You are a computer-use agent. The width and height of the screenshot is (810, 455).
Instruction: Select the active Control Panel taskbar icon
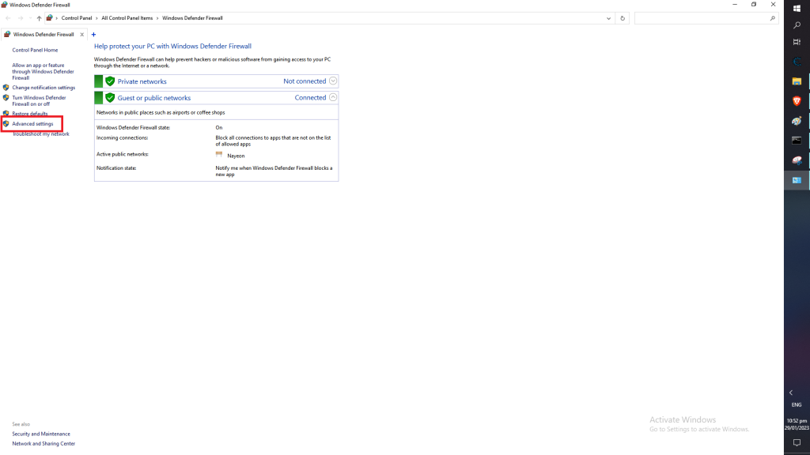[x=797, y=180]
